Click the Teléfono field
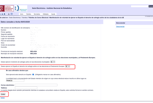This screenshot has width=153, height=103. [26, 88]
